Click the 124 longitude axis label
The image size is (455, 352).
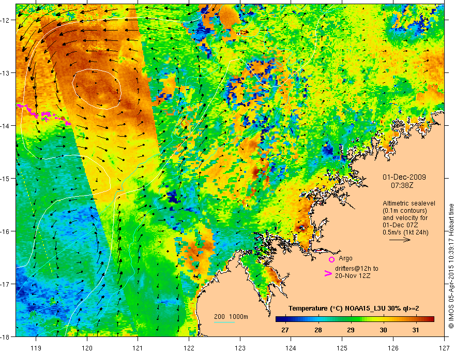pos(291,348)
